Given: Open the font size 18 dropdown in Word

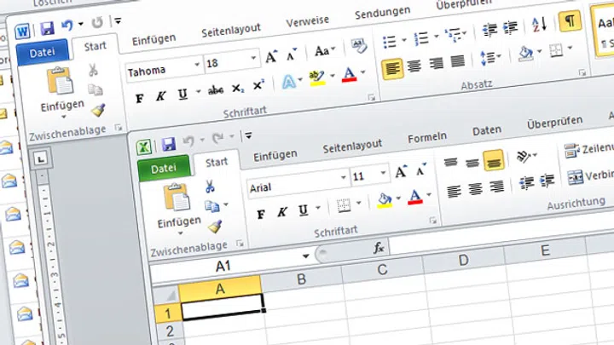Looking at the screenshot, I should (254, 58).
